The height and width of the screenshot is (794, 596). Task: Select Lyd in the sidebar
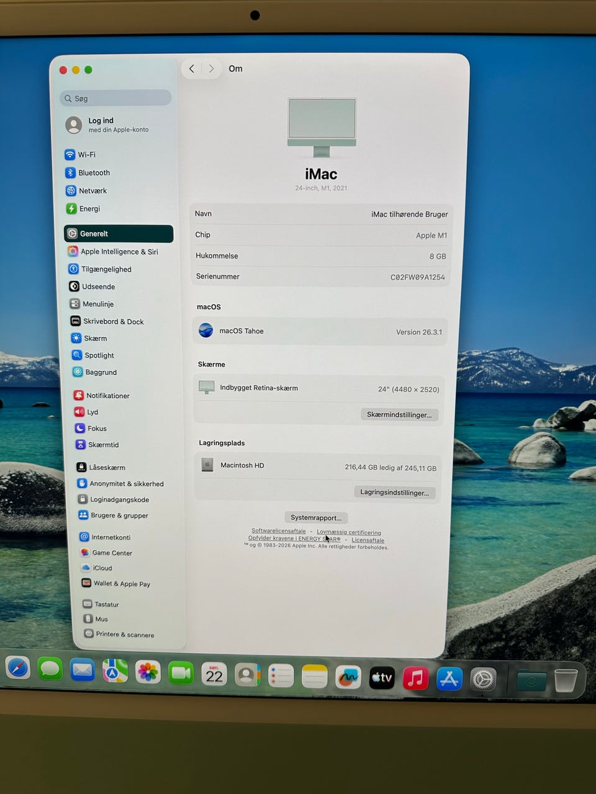tap(86, 412)
